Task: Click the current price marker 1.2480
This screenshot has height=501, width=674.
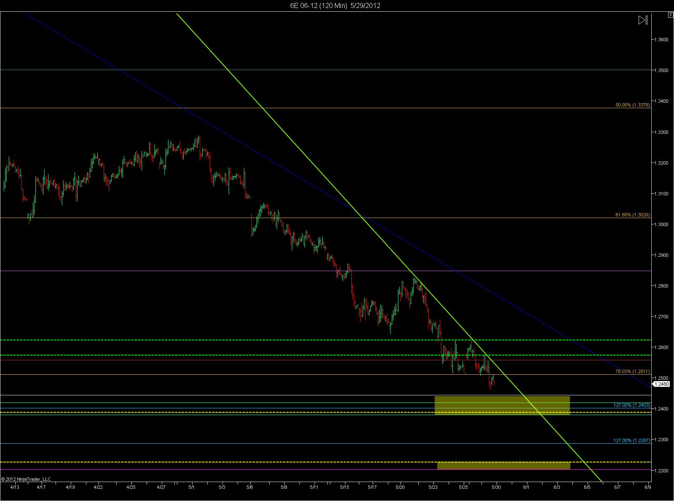Action: click(x=661, y=384)
